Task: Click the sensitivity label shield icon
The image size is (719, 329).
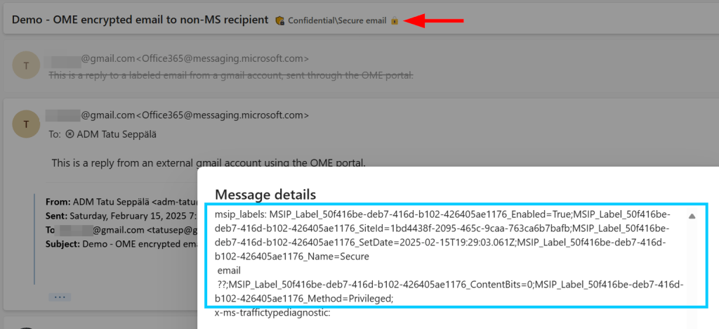Action: tap(280, 20)
